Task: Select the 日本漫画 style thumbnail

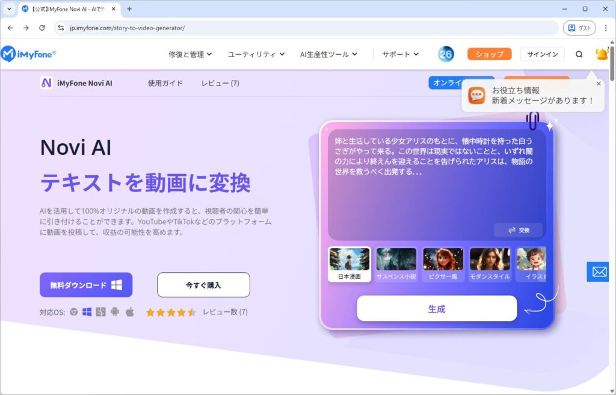Action: tap(350, 264)
